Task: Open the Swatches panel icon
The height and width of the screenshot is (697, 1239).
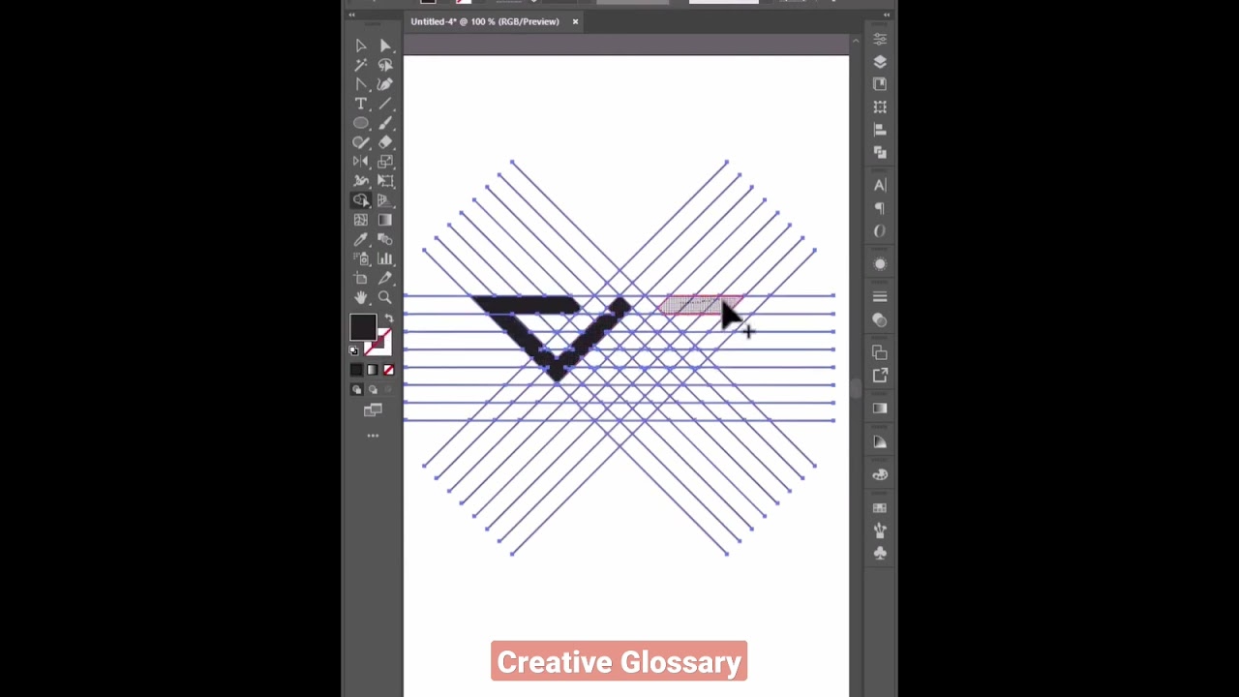Action: coord(880,508)
